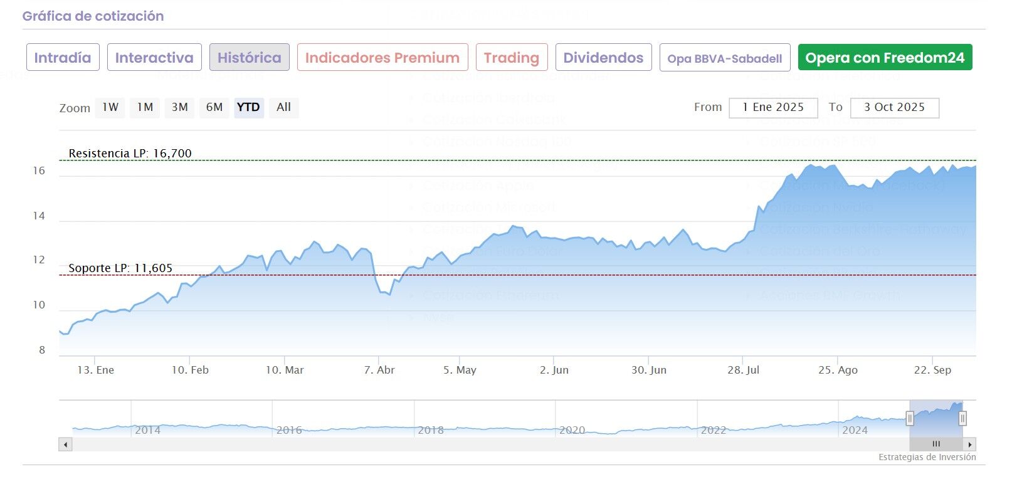1012x499 pixels.
Task: Click the navigator scrollbar thumb
Action: click(x=936, y=444)
